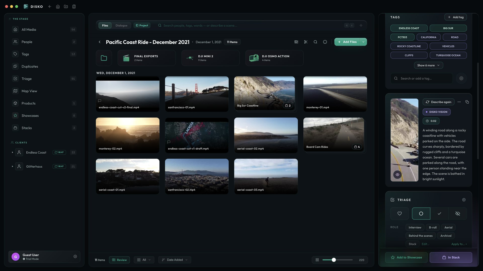This screenshot has height=271, width=483.
Task: Toggle the B-roll role chip
Action: tap(433, 227)
